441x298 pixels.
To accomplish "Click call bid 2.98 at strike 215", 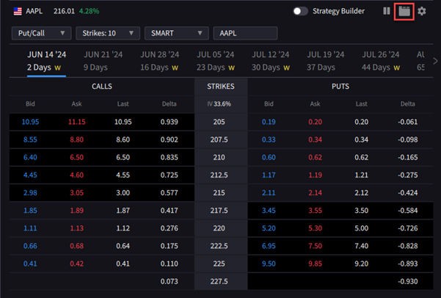I will click(x=30, y=193).
